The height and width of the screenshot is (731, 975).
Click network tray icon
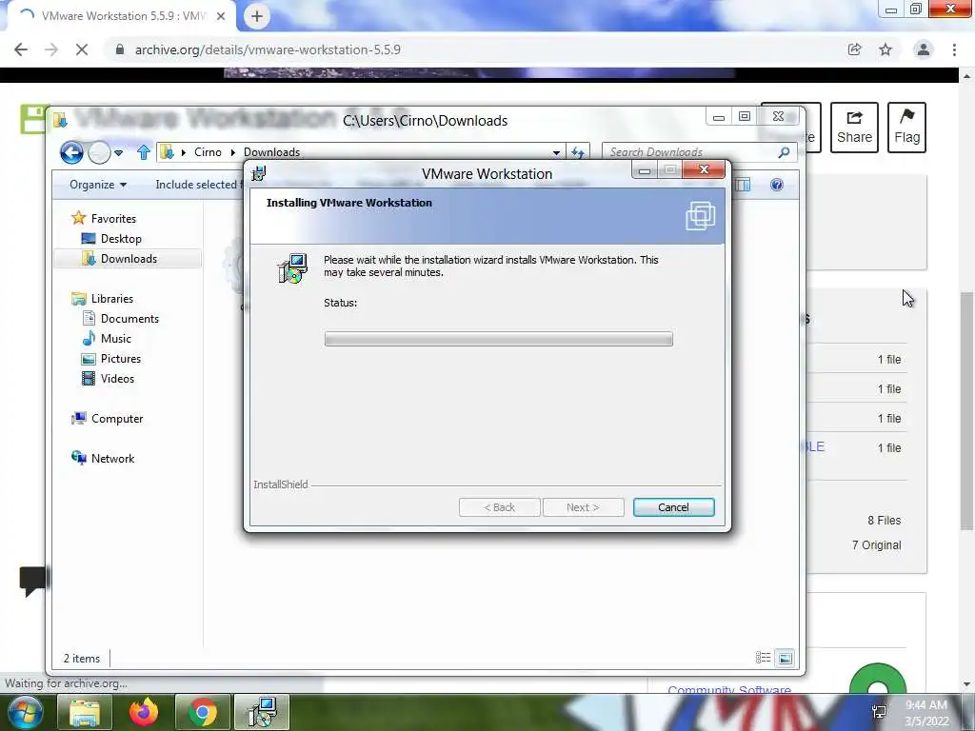click(x=879, y=712)
